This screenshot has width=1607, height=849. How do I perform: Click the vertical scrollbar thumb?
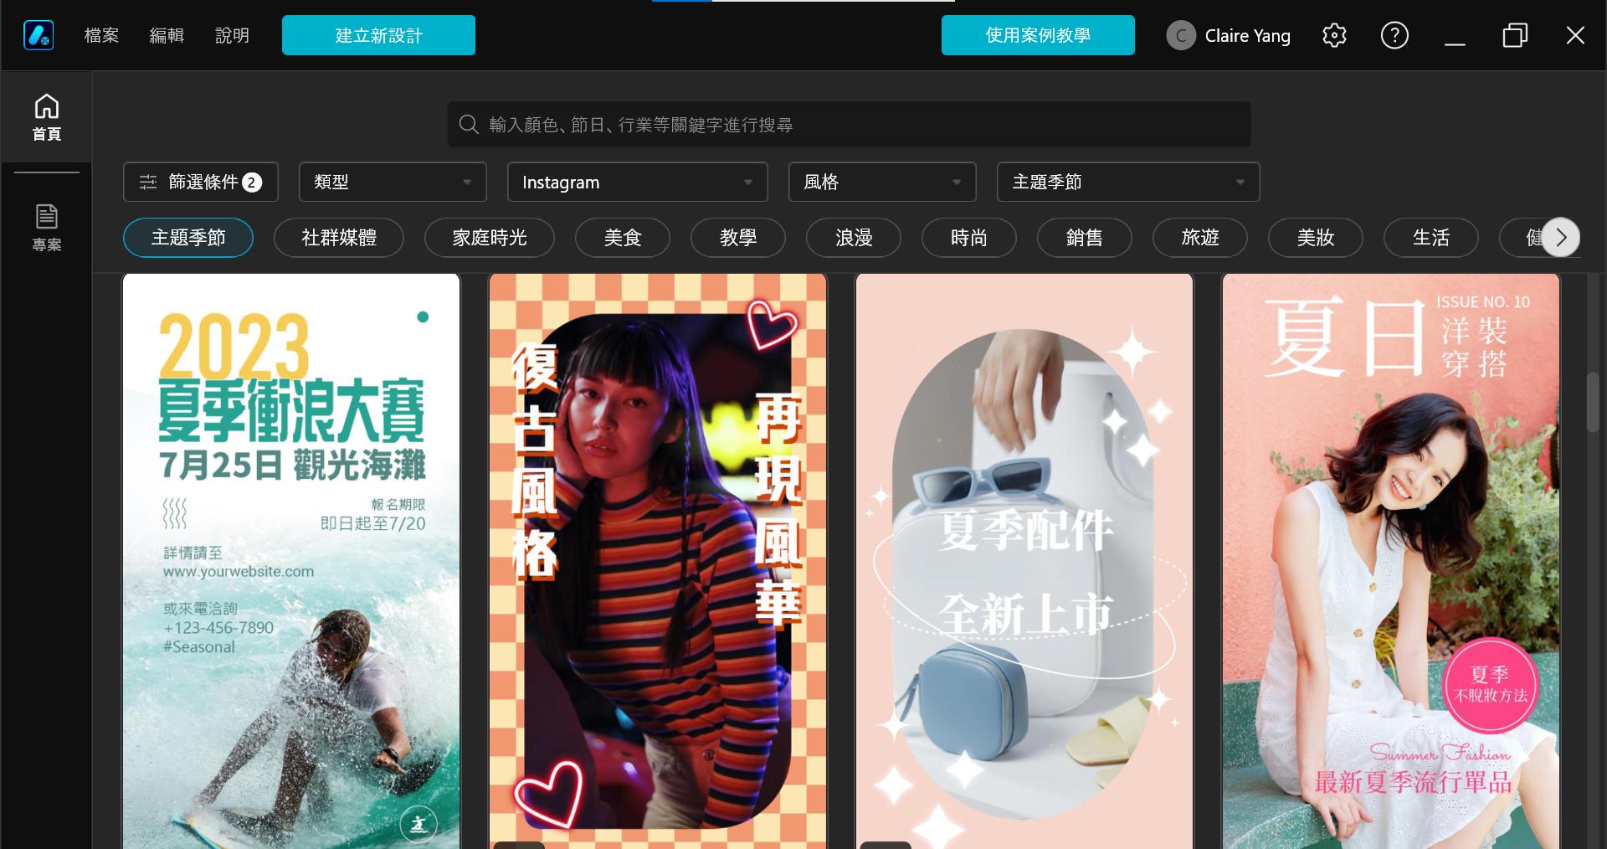pyautogui.click(x=1593, y=402)
